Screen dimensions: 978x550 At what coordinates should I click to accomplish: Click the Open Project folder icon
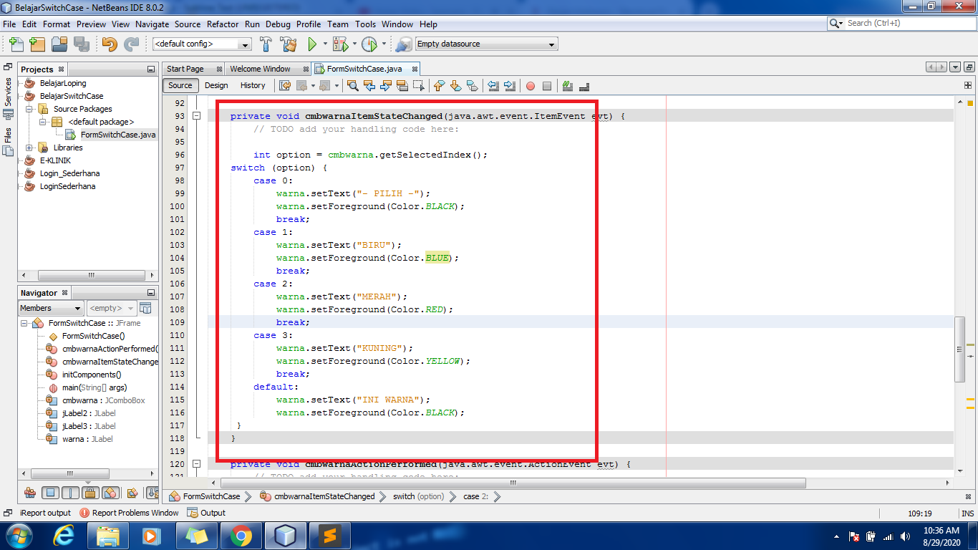[x=59, y=44]
